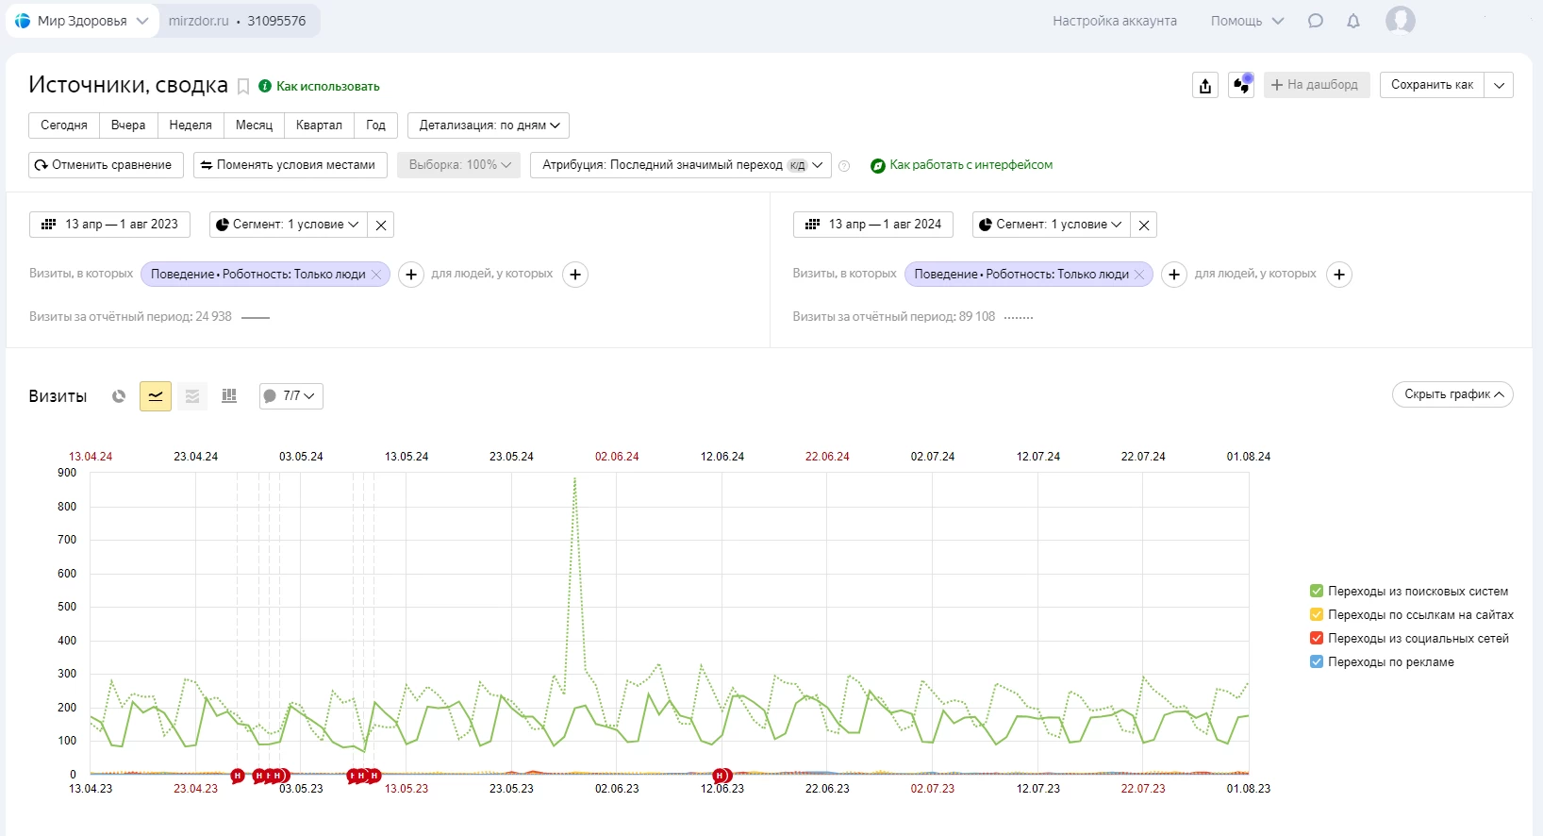Switch to the column chart view
This screenshot has width=1543, height=836.
(x=229, y=396)
